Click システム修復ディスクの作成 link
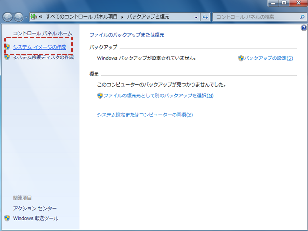 (x=43, y=58)
